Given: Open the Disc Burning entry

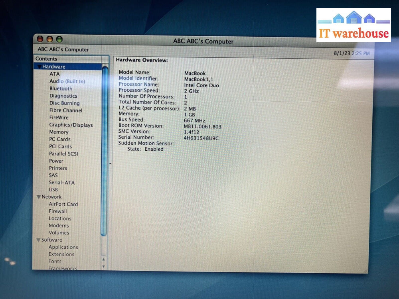Looking at the screenshot, I should point(64,103).
